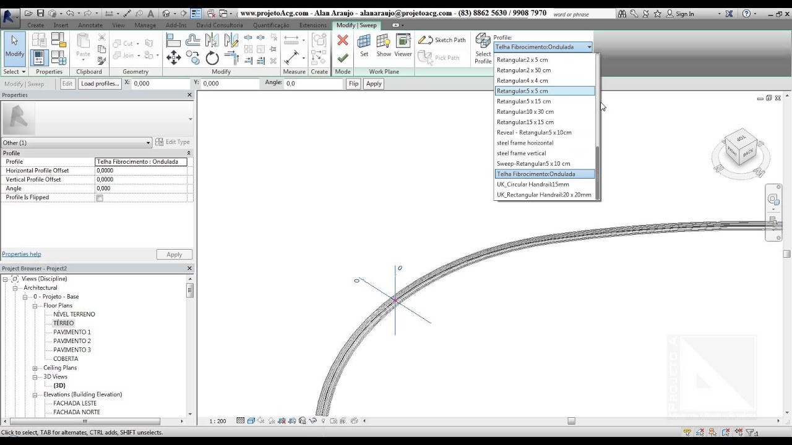
Task: Open the Profile dropdown in the ribbon
Action: (x=543, y=47)
